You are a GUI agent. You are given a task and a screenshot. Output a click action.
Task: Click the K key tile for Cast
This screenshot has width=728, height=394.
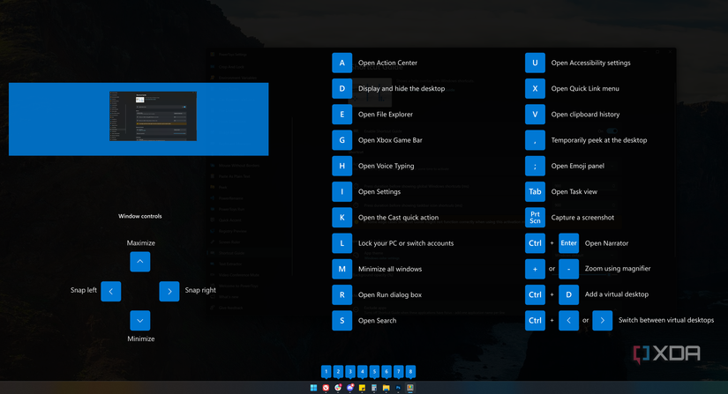click(x=342, y=218)
